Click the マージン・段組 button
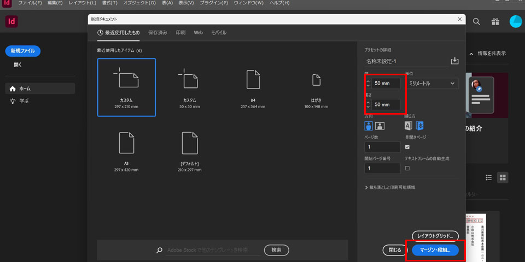 pyautogui.click(x=435, y=251)
